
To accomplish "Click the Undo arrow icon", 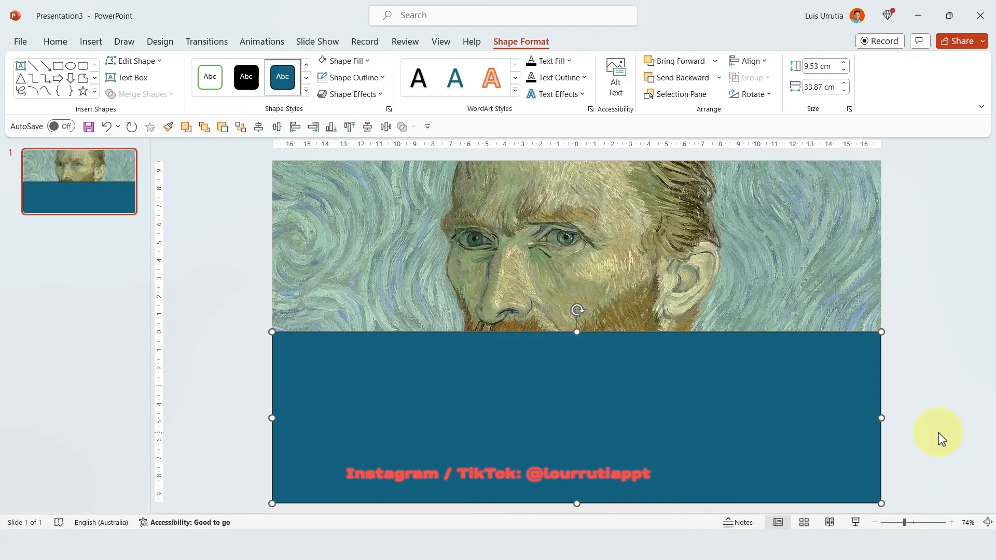I will coord(106,127).
